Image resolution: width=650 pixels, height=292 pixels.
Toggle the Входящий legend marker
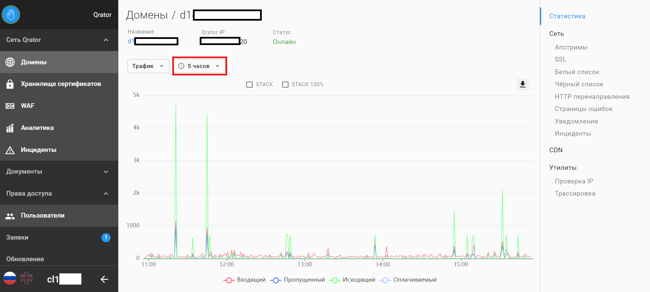coord(229,280)
